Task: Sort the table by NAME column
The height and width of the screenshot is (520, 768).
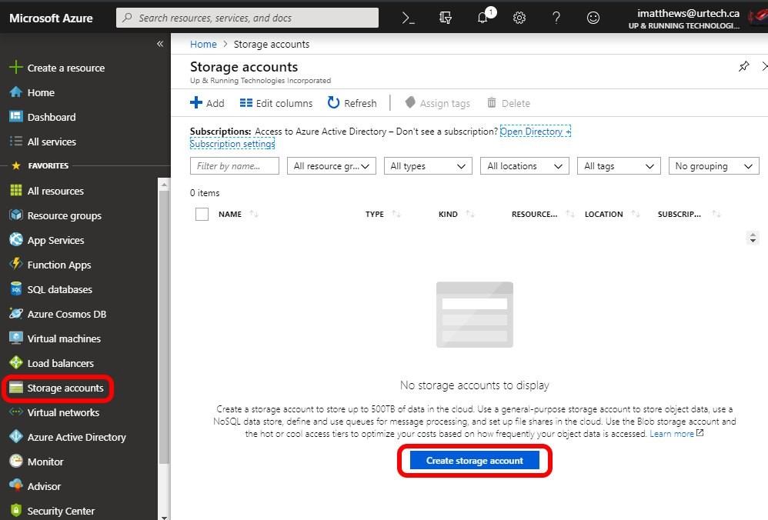Action: click(x=231, y=215)
